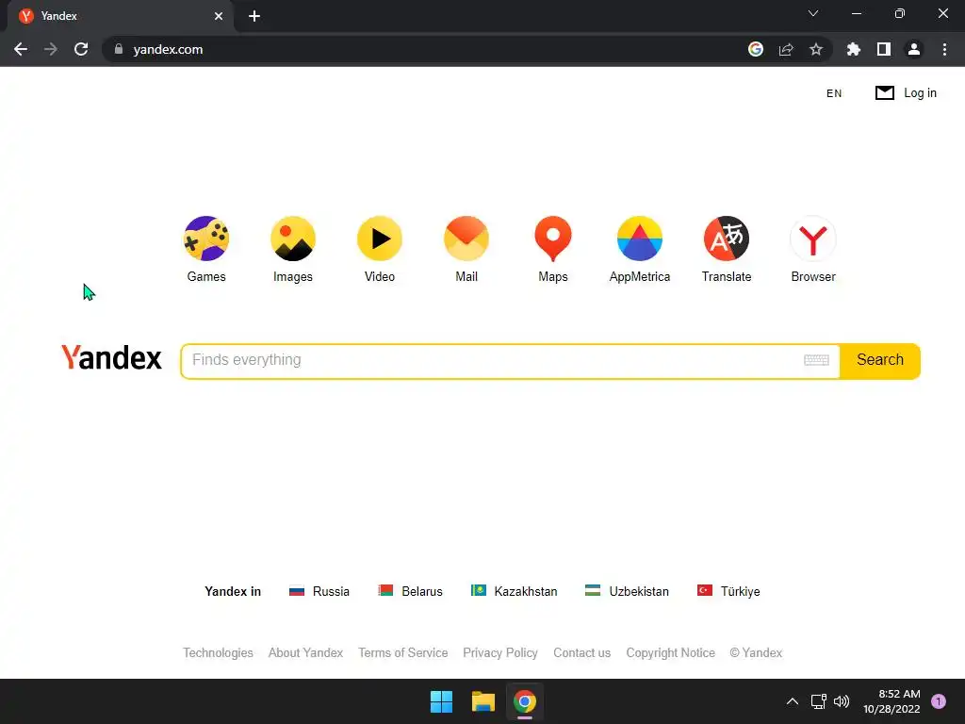Image resolution: width=965 pixels, height=724 pixels.
Task: Open Yandex in Kazakhstan link
Action: pos(514,591)
